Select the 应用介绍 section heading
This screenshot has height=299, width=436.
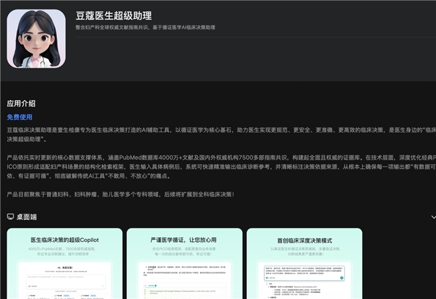pos(21,103)
